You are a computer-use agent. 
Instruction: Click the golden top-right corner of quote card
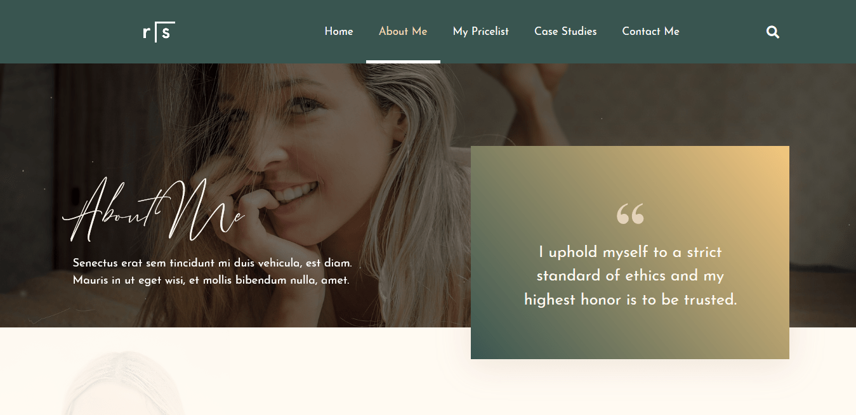(x=768, y=166)
